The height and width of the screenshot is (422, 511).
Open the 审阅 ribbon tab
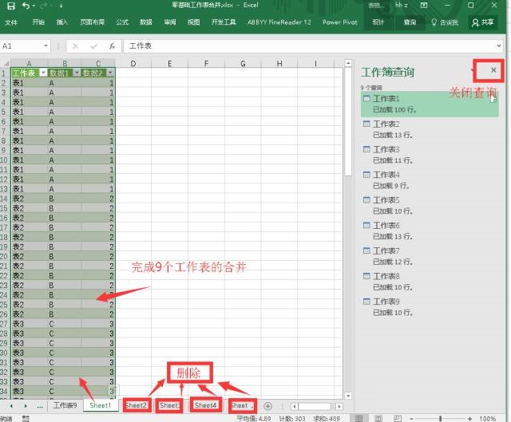coord(170,22)
